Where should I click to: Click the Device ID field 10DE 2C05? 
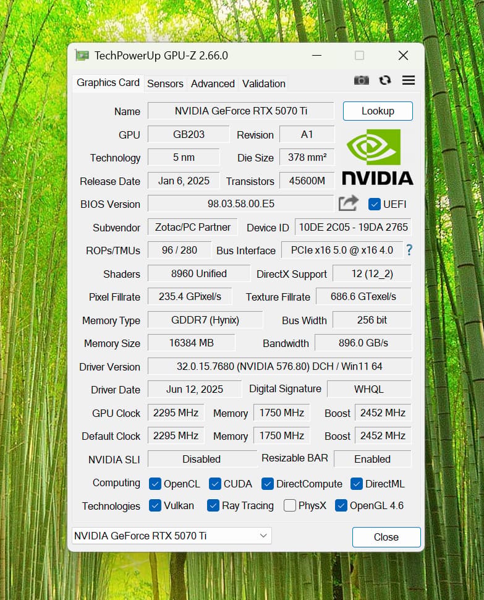point(353,227)
